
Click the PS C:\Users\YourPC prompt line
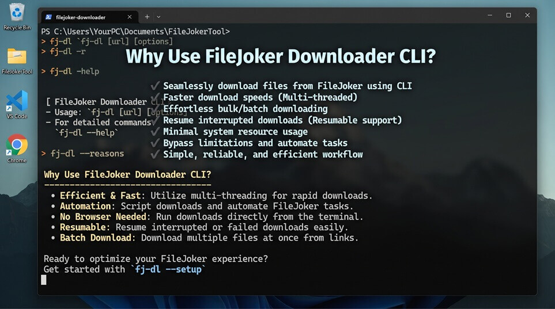[135, 32]
